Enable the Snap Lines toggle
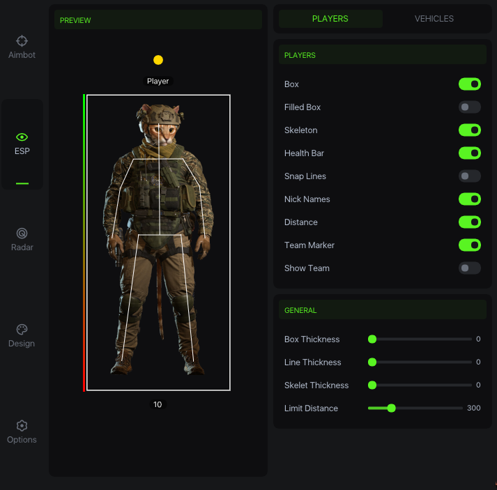Screen dimensions: 497x490 [x=469, y=176]
